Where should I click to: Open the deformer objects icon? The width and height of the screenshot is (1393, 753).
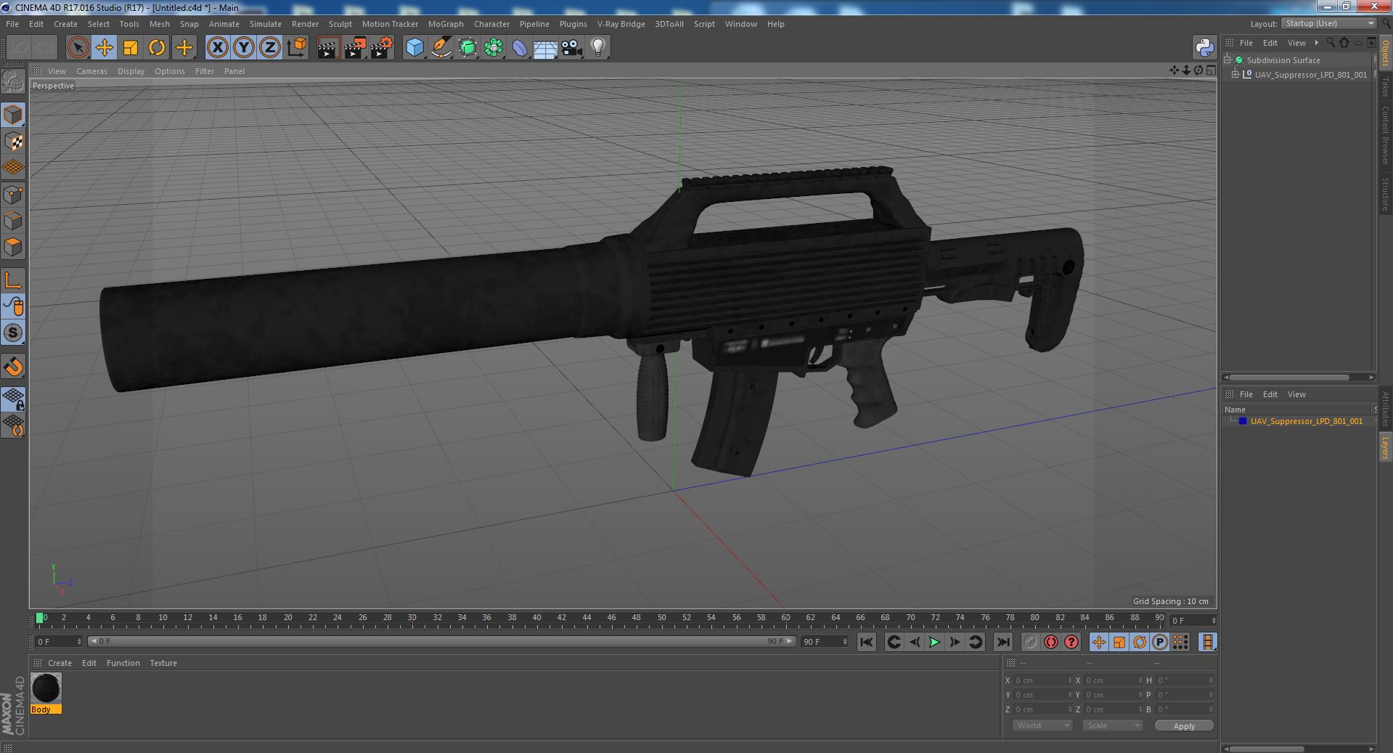(520, 48)
